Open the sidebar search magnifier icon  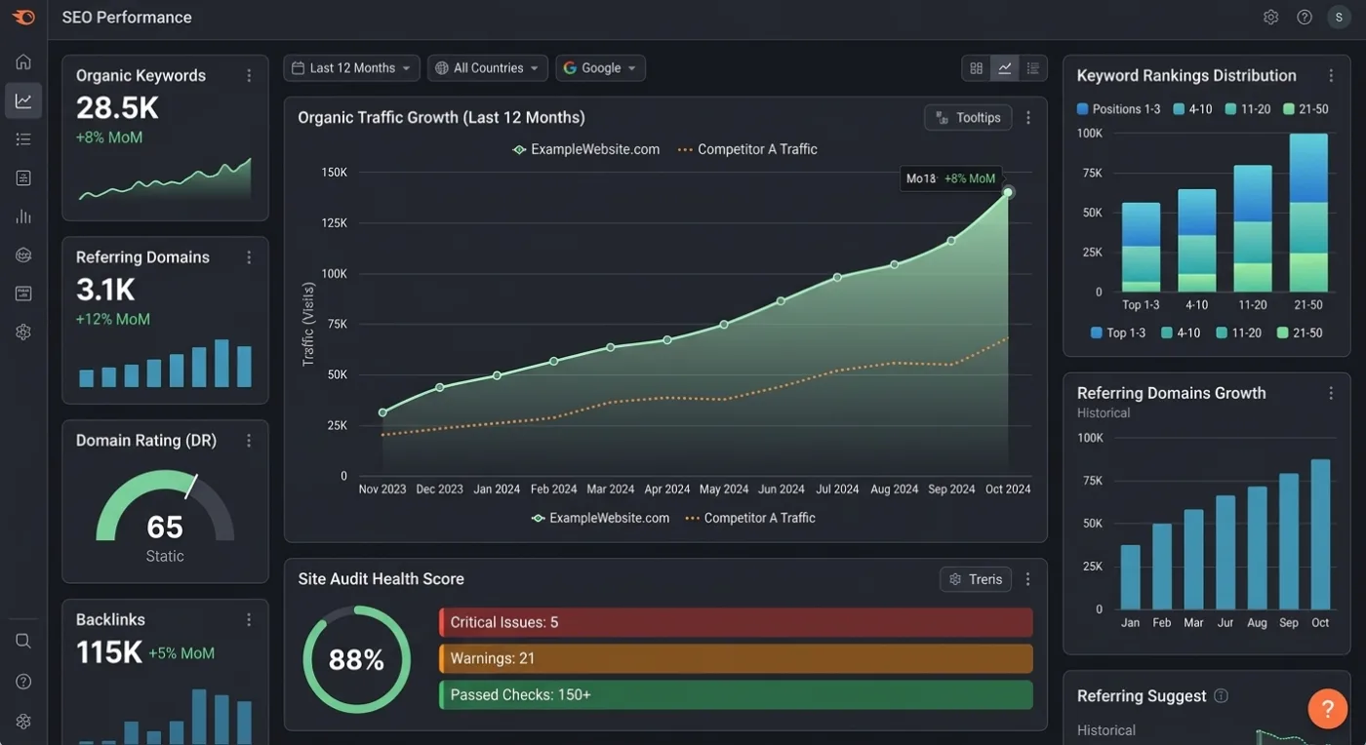23,641
